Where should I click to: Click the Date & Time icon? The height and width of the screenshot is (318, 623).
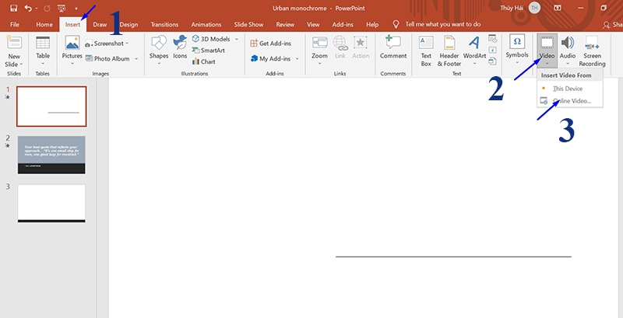click(493, 38)
